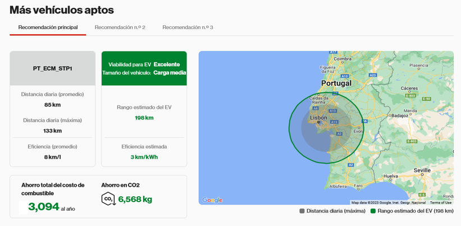Click the 198 km EV range value

(x=144, y=118)
